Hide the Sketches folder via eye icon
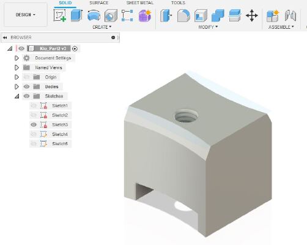 (26, 96)
